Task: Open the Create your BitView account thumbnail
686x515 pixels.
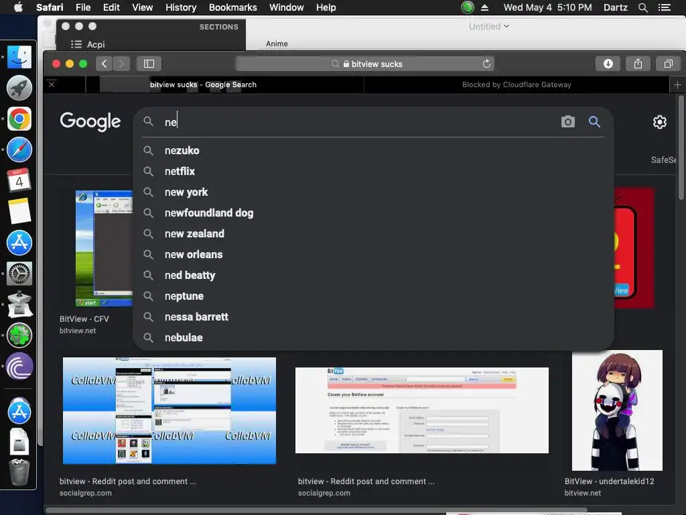Action: (x=422, y=410)
